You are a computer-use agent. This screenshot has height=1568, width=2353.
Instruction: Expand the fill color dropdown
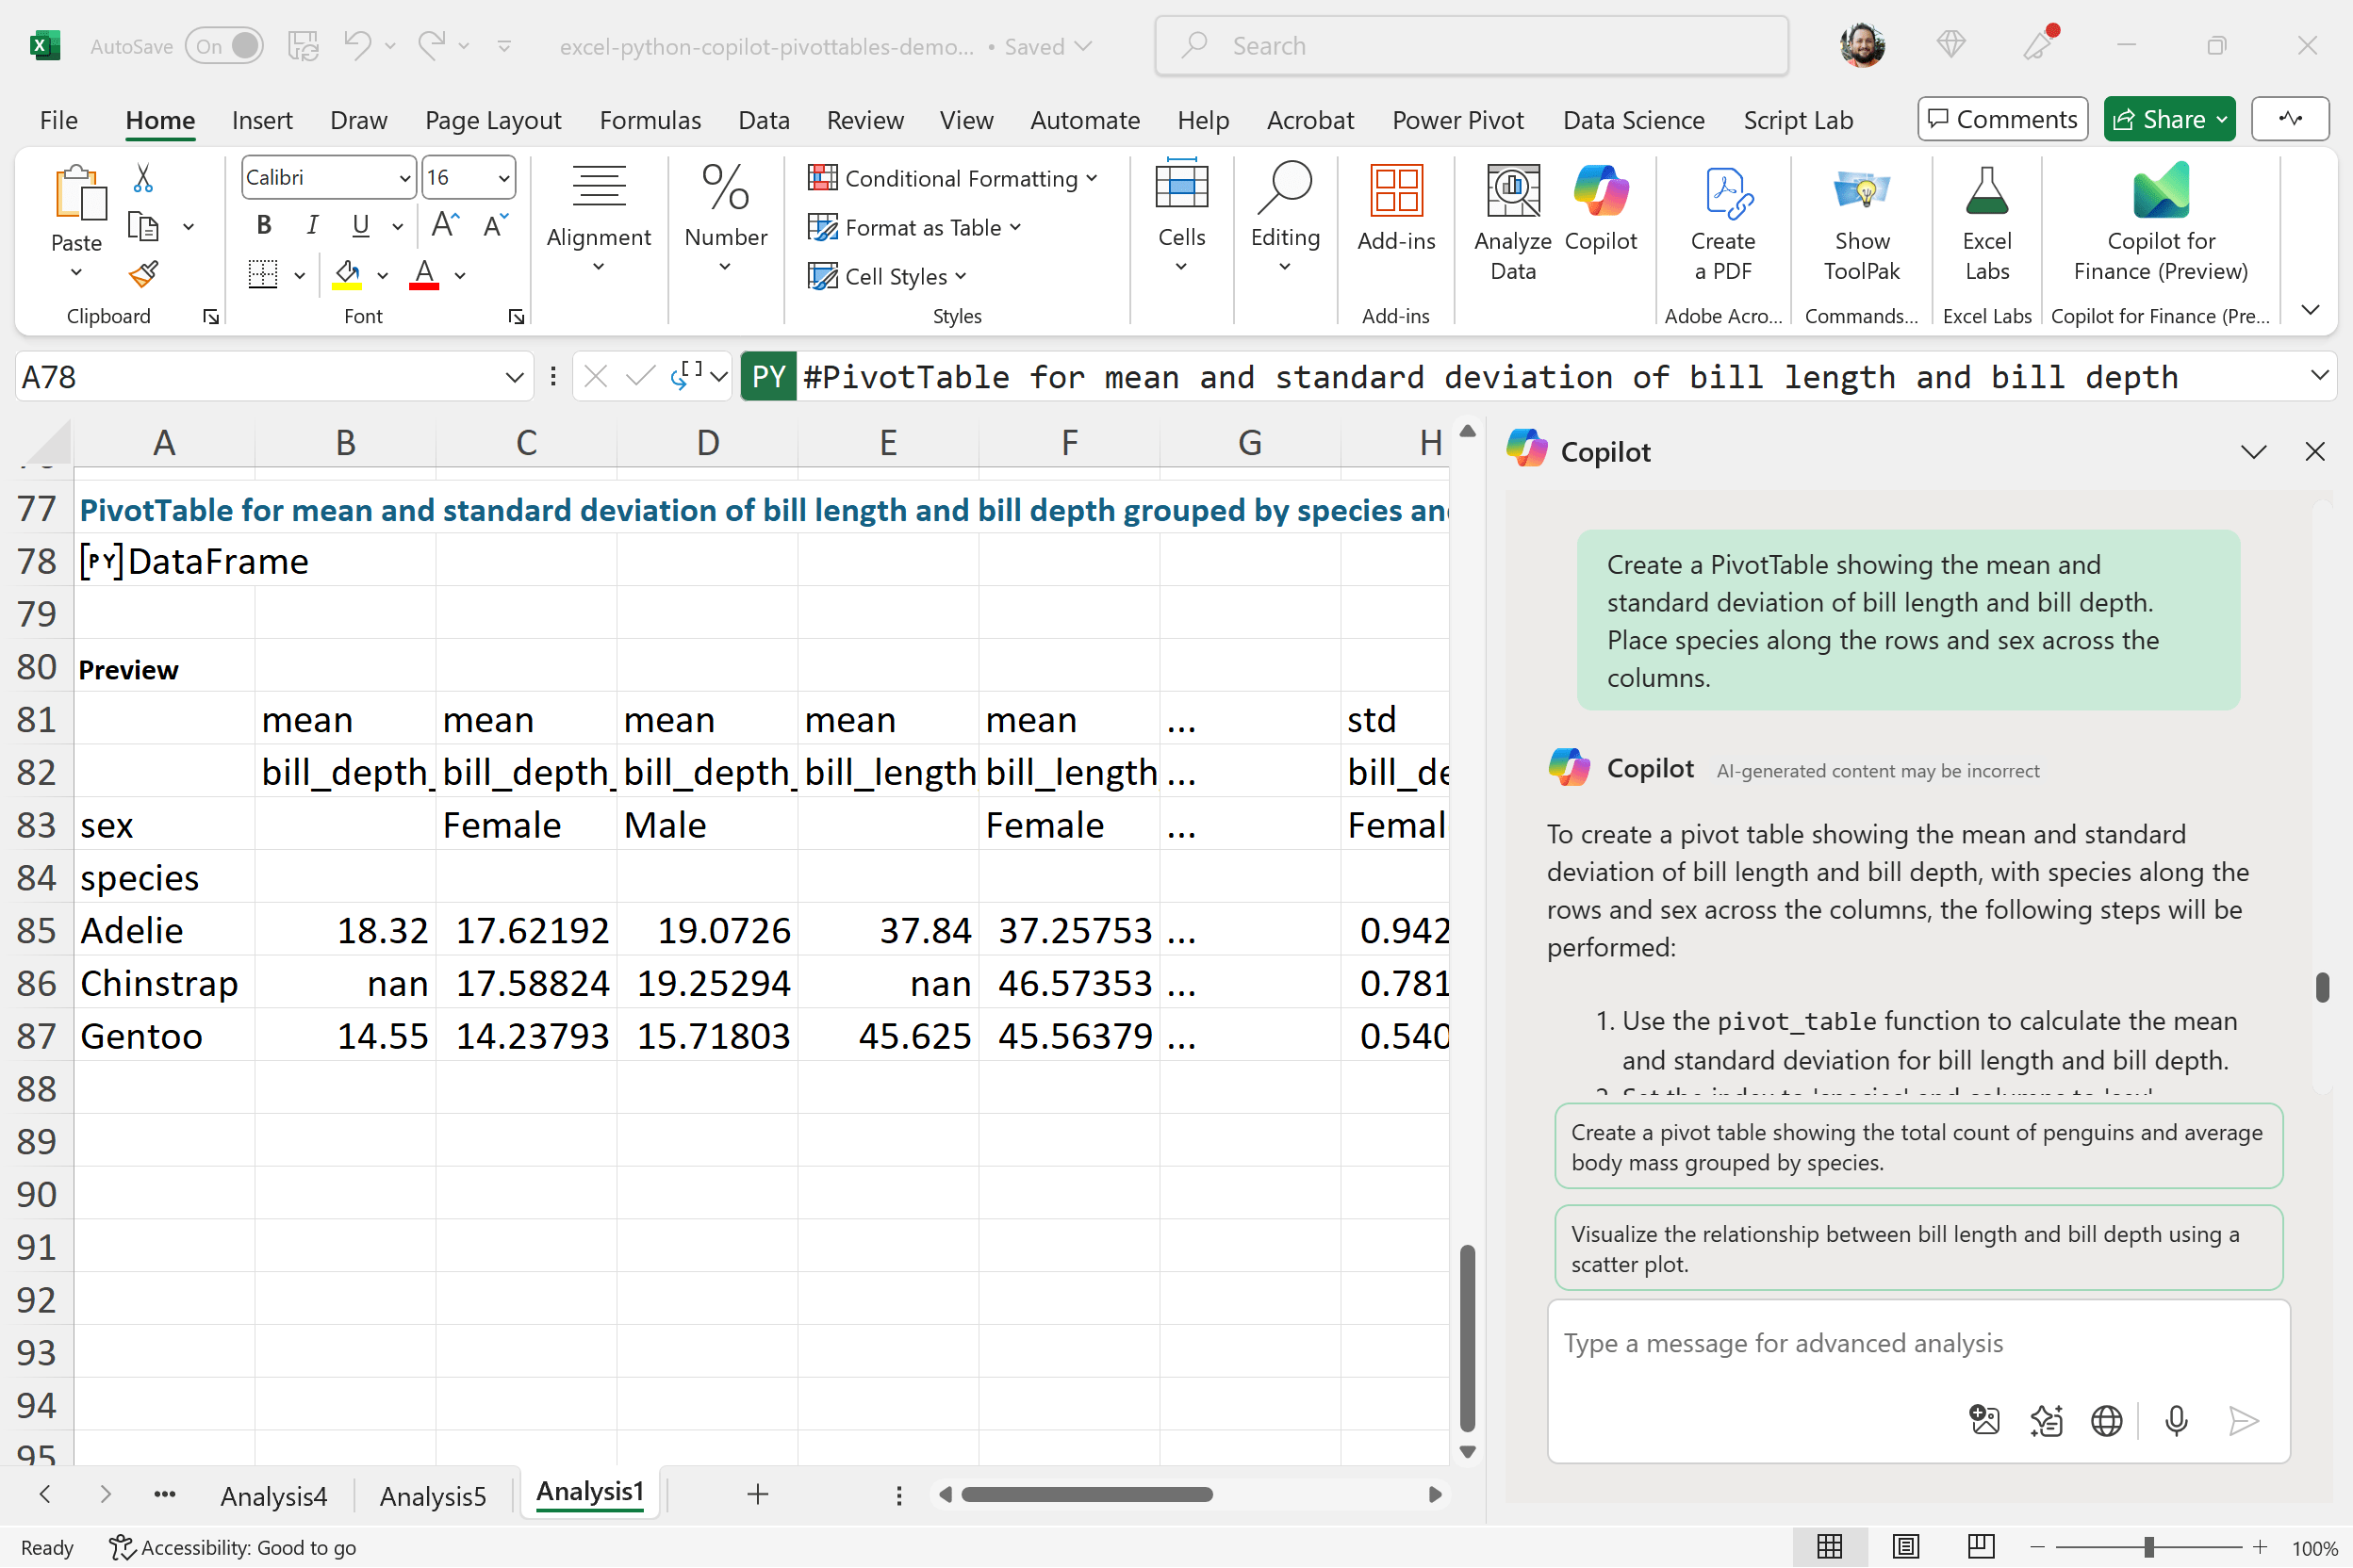click(381, 275)
